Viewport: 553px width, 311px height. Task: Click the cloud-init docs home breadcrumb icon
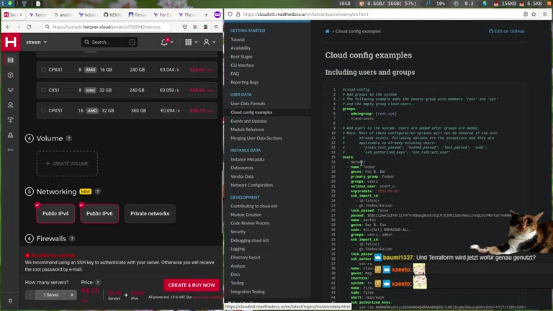pos(328,32)
